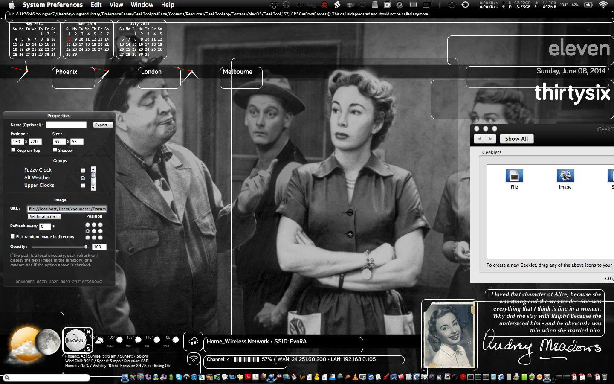Select the center image position radio
The image size is (614, 384).
[x=94, y=231]
